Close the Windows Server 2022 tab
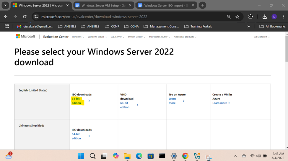Screen dimensions: 288x161 tap(67, 5)
